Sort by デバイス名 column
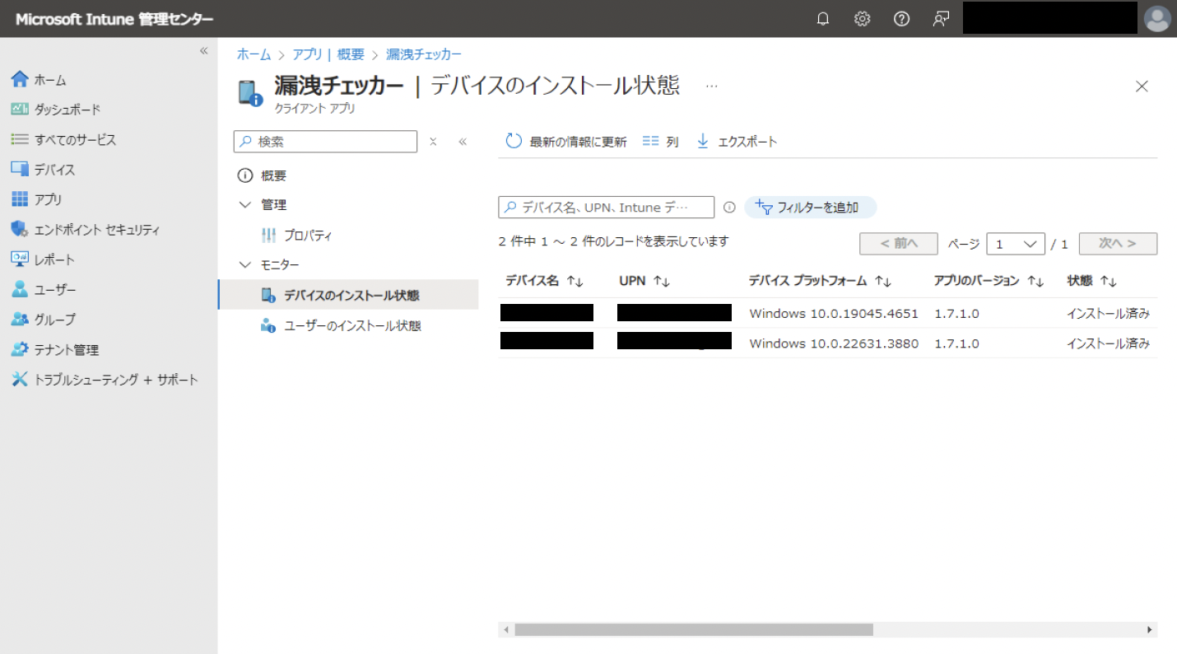The width and height of the screenshot is (1177, 654). pyautogui.click(x=544, y=281)
